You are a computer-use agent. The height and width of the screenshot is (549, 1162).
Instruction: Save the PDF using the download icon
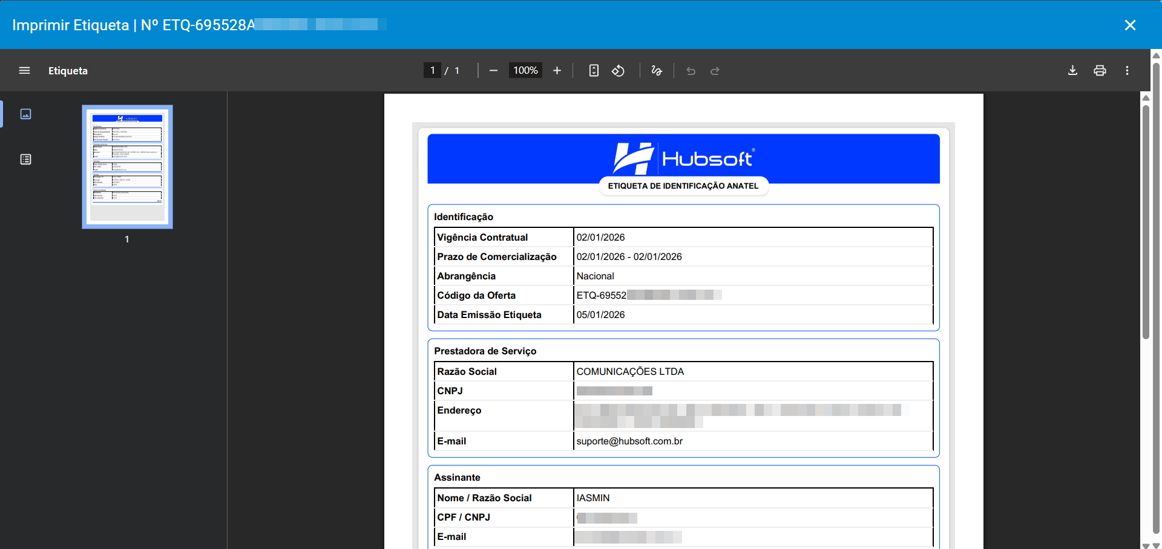point(1072,70)
